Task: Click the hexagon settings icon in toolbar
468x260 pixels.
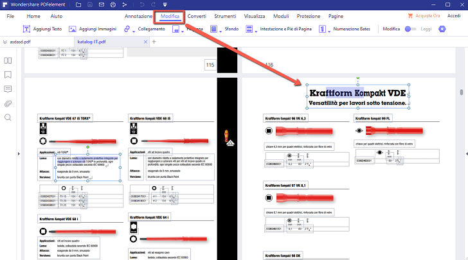Action: [442, 29]
